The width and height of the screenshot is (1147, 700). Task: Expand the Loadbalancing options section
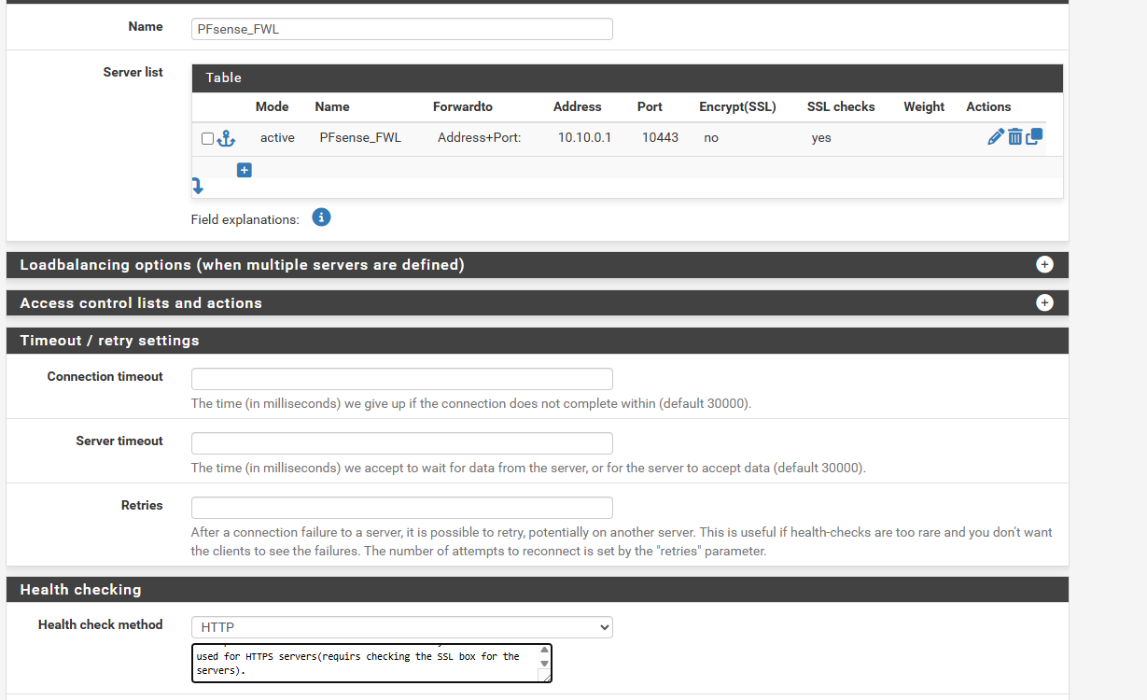tap(1044, 265)
